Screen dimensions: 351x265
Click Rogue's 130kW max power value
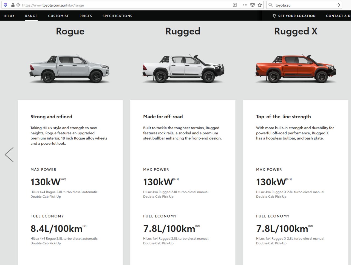pos(45,182)
